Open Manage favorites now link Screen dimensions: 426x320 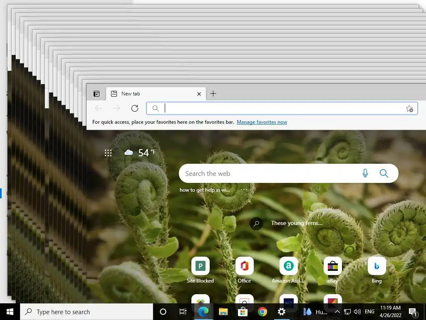click(x=262, y=122)
